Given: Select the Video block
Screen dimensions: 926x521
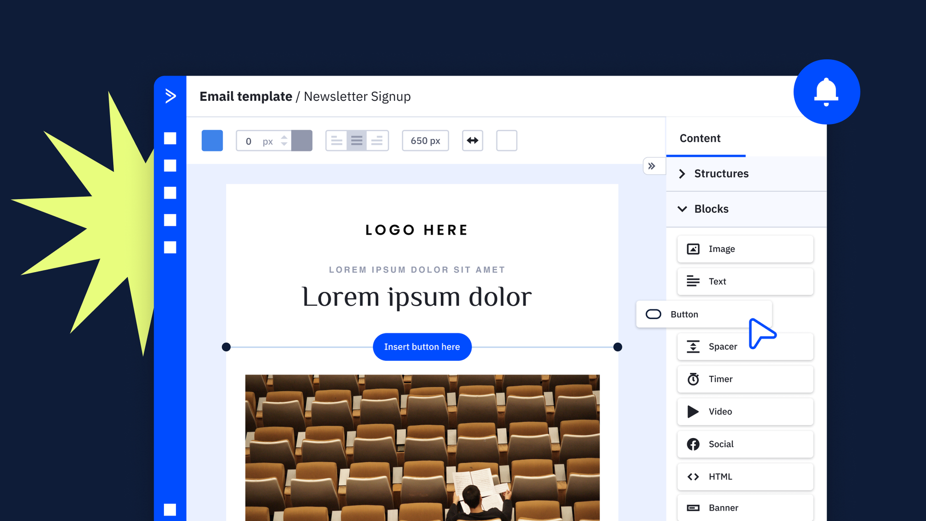Looking at the screenshot, I should point(745,411).
